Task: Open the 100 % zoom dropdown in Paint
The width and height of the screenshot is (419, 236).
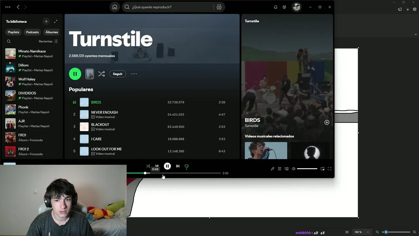Action: [x=362, y=232]
